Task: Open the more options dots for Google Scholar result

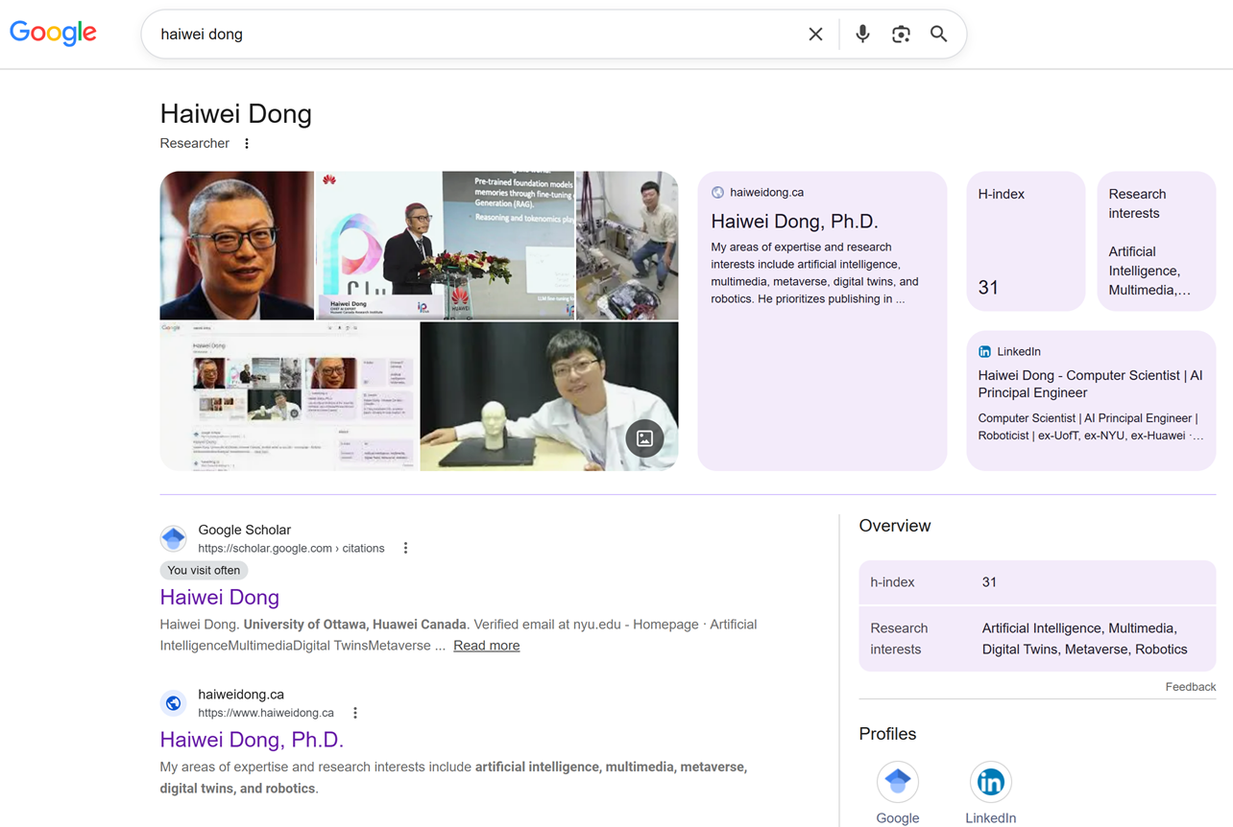Action: tap(405, 549)
